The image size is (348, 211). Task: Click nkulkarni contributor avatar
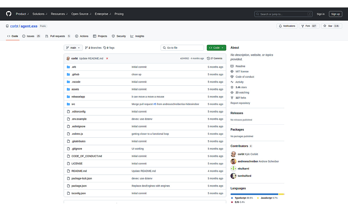click(x=233, y=169)
